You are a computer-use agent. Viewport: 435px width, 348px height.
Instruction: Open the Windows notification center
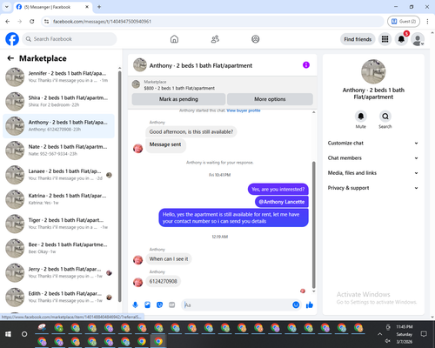[x=424, y=334]
